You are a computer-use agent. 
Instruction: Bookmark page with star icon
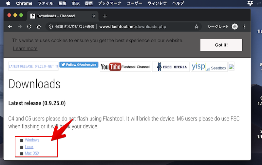[196, 27]
